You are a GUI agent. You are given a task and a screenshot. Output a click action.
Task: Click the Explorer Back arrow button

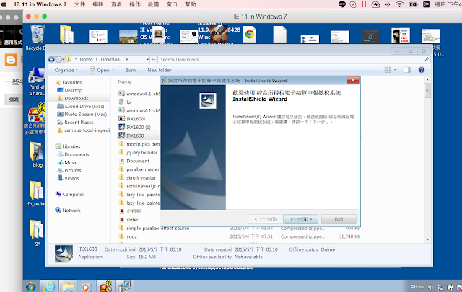pos(51,59)
